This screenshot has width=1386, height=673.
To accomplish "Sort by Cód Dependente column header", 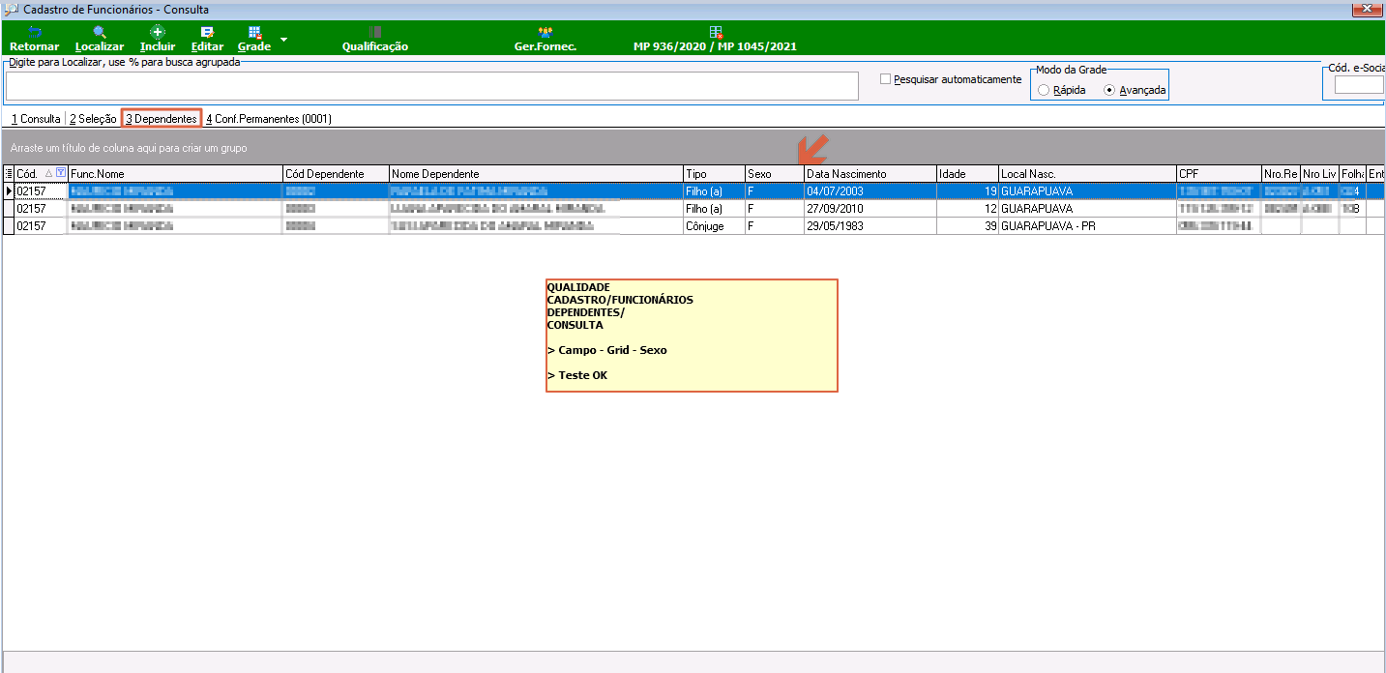I will (x=336, y=173).
